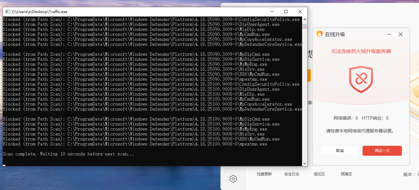Click the 网络错误: 6 HTTP响应: 0 text

361,118
